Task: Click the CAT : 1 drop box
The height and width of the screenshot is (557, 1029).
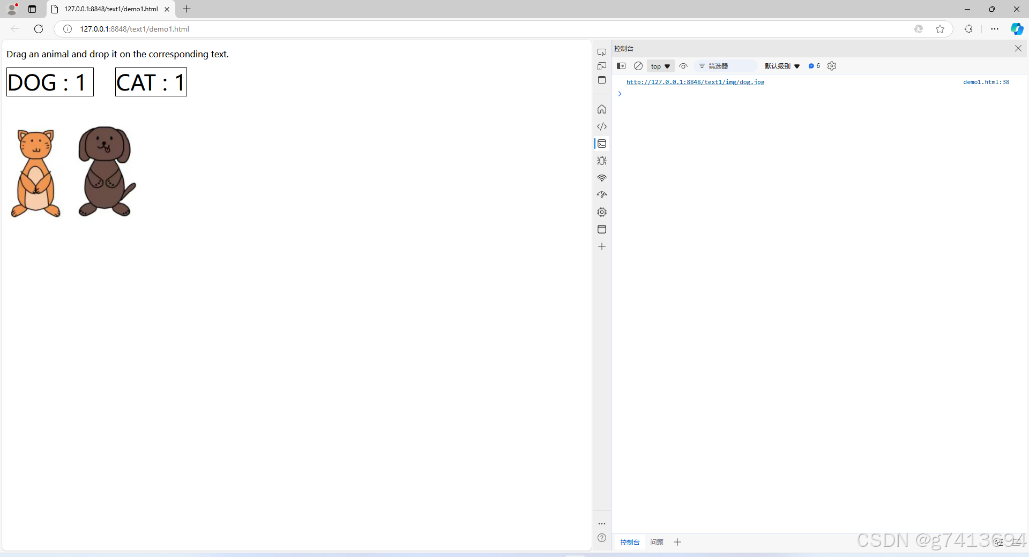Action: [151, 82]
